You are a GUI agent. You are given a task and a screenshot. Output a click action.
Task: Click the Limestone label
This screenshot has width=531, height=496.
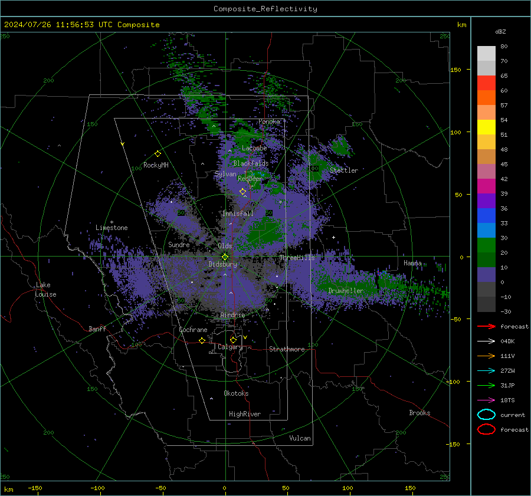pyautogui.click(x=112, y=228)
